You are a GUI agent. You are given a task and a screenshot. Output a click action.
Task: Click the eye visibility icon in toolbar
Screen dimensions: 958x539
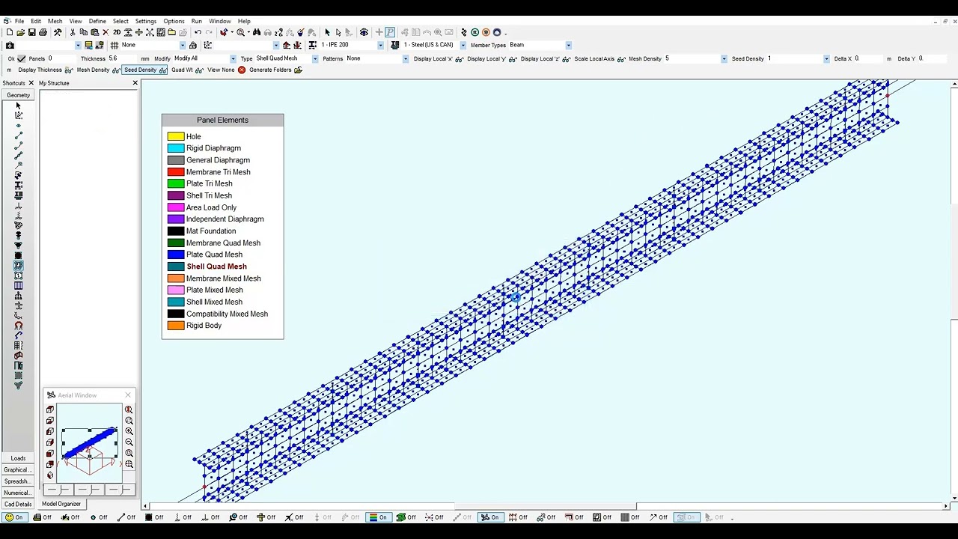pos(364,32)
